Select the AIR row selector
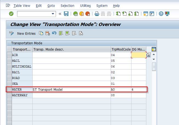 click(x=9, y=55)
